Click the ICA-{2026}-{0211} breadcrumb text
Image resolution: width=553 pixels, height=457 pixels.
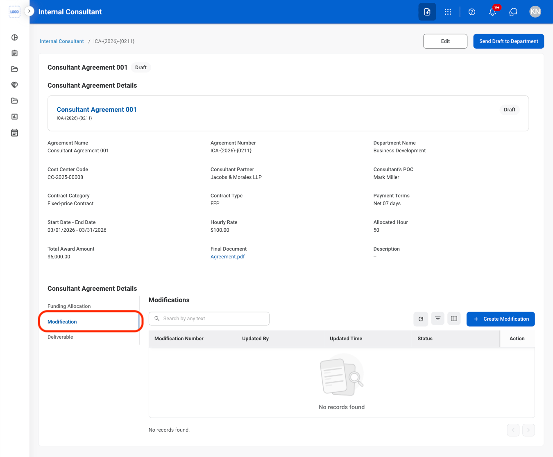coord(114,41)
